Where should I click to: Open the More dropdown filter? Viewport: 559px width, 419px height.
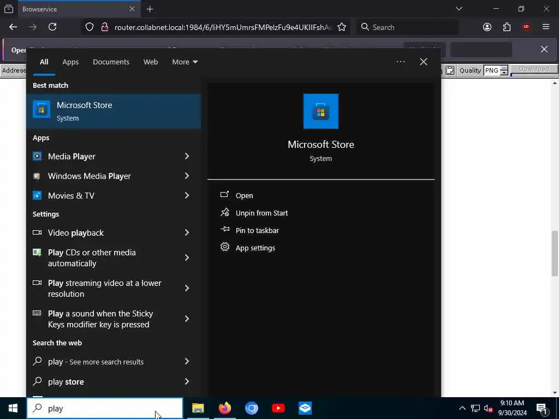pos(185,62)
